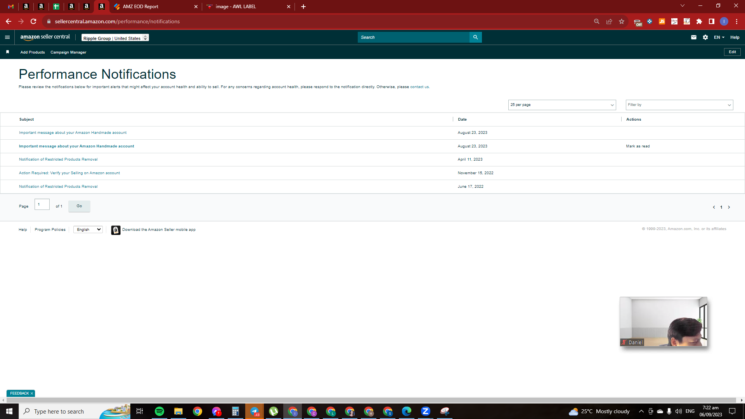Open Add Products in the navigation bar
This screenshot has height=419, width=745.
point(33,52)
